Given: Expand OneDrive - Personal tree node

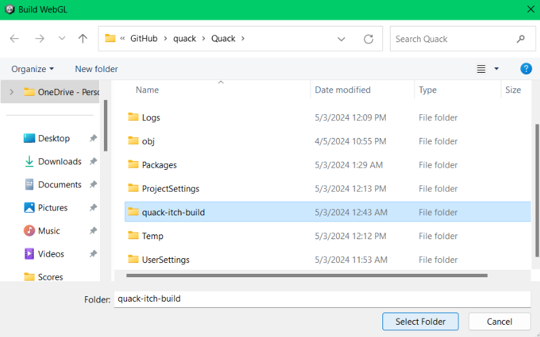Looking at the screenshot, I should click(x=12, y=92).
